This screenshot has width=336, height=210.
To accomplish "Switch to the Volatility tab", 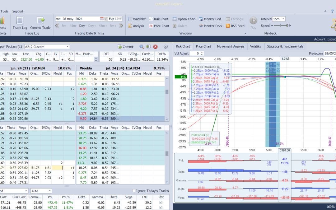I will (x=255, y=46).
